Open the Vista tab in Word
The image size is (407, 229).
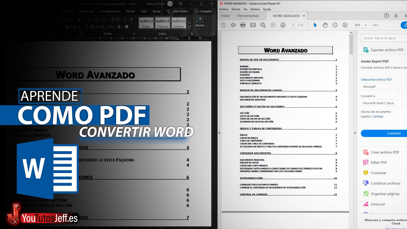point(144,11)
